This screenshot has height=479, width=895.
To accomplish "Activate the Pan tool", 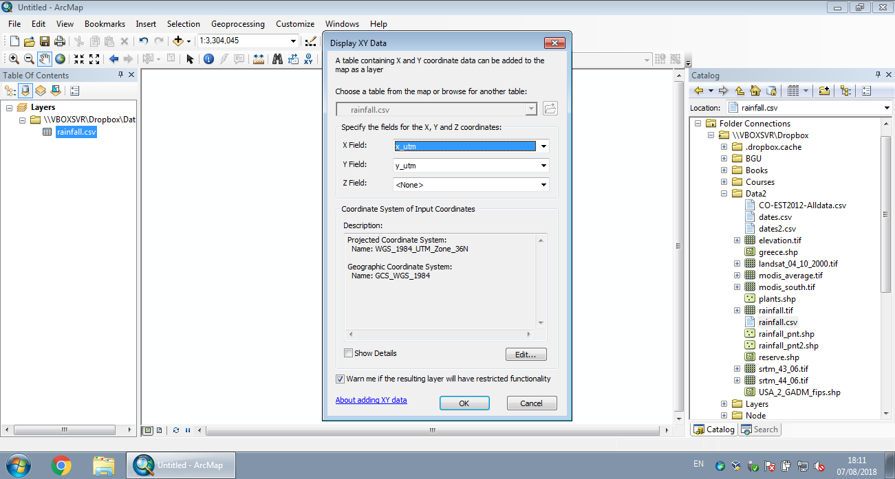I will (43, 59).
